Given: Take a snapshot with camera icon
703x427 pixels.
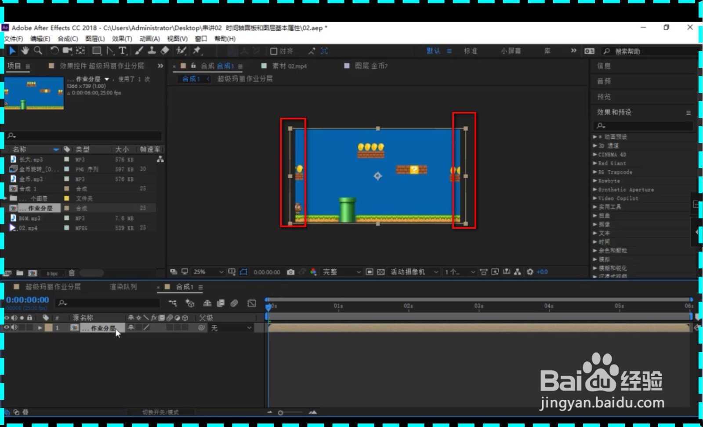Looking at the screenshot, I should click(x=290, y=272).
